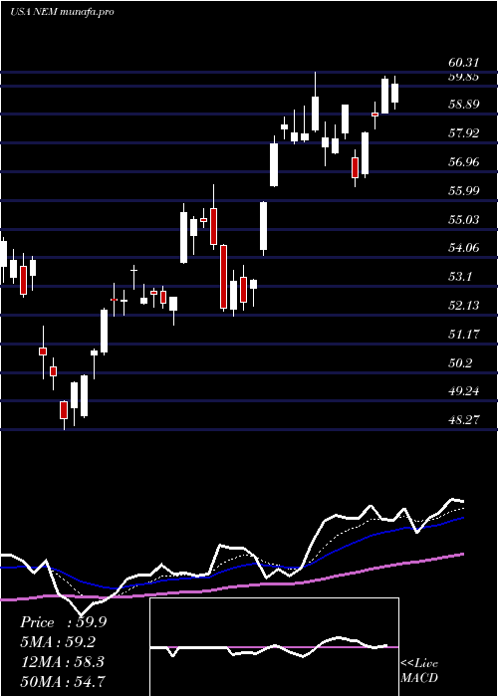Select the 52.13 price axis label
This screenshot has height=697, width=498.
[x=464, y=306]
